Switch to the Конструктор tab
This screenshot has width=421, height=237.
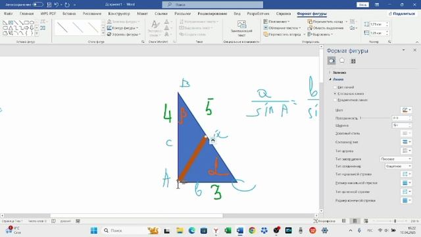coord(119,13)
